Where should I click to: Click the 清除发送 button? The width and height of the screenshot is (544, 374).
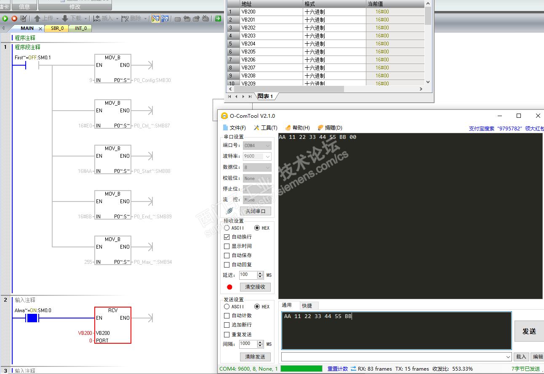(256, 357)
